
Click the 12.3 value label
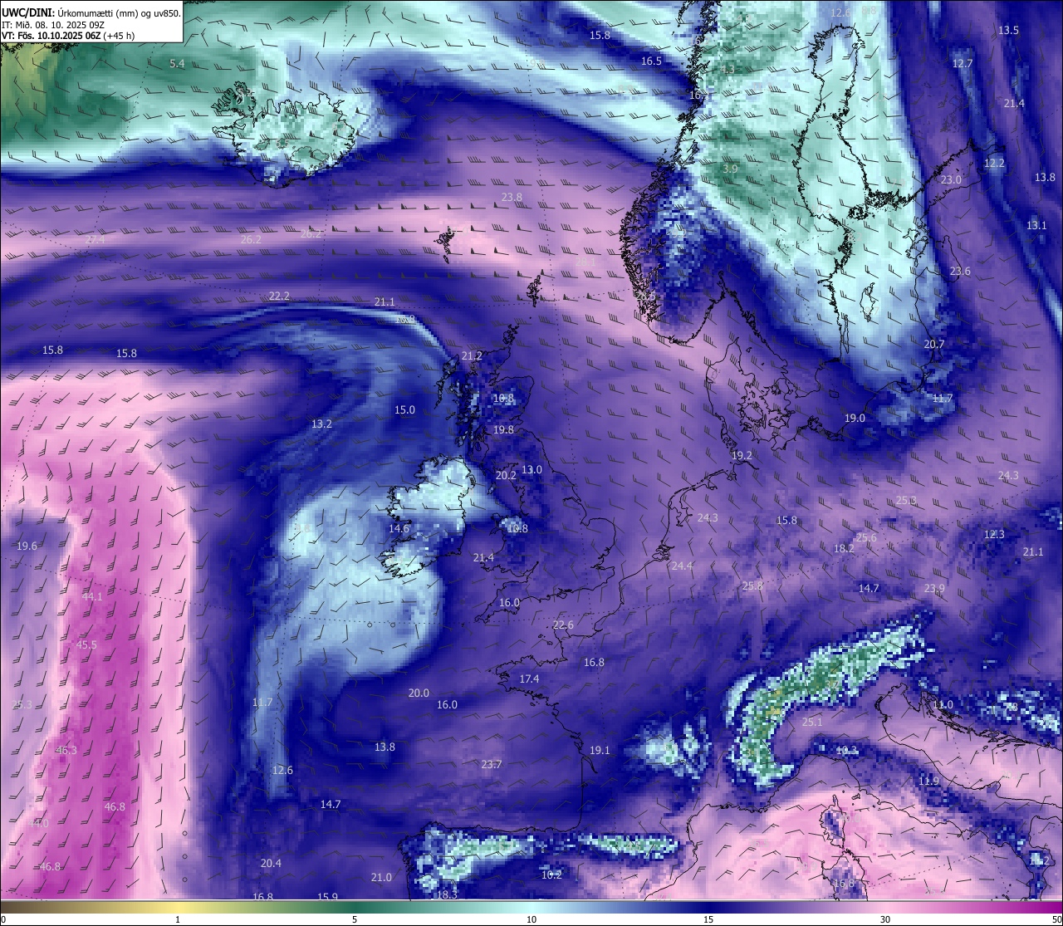(x=994, y=534)
